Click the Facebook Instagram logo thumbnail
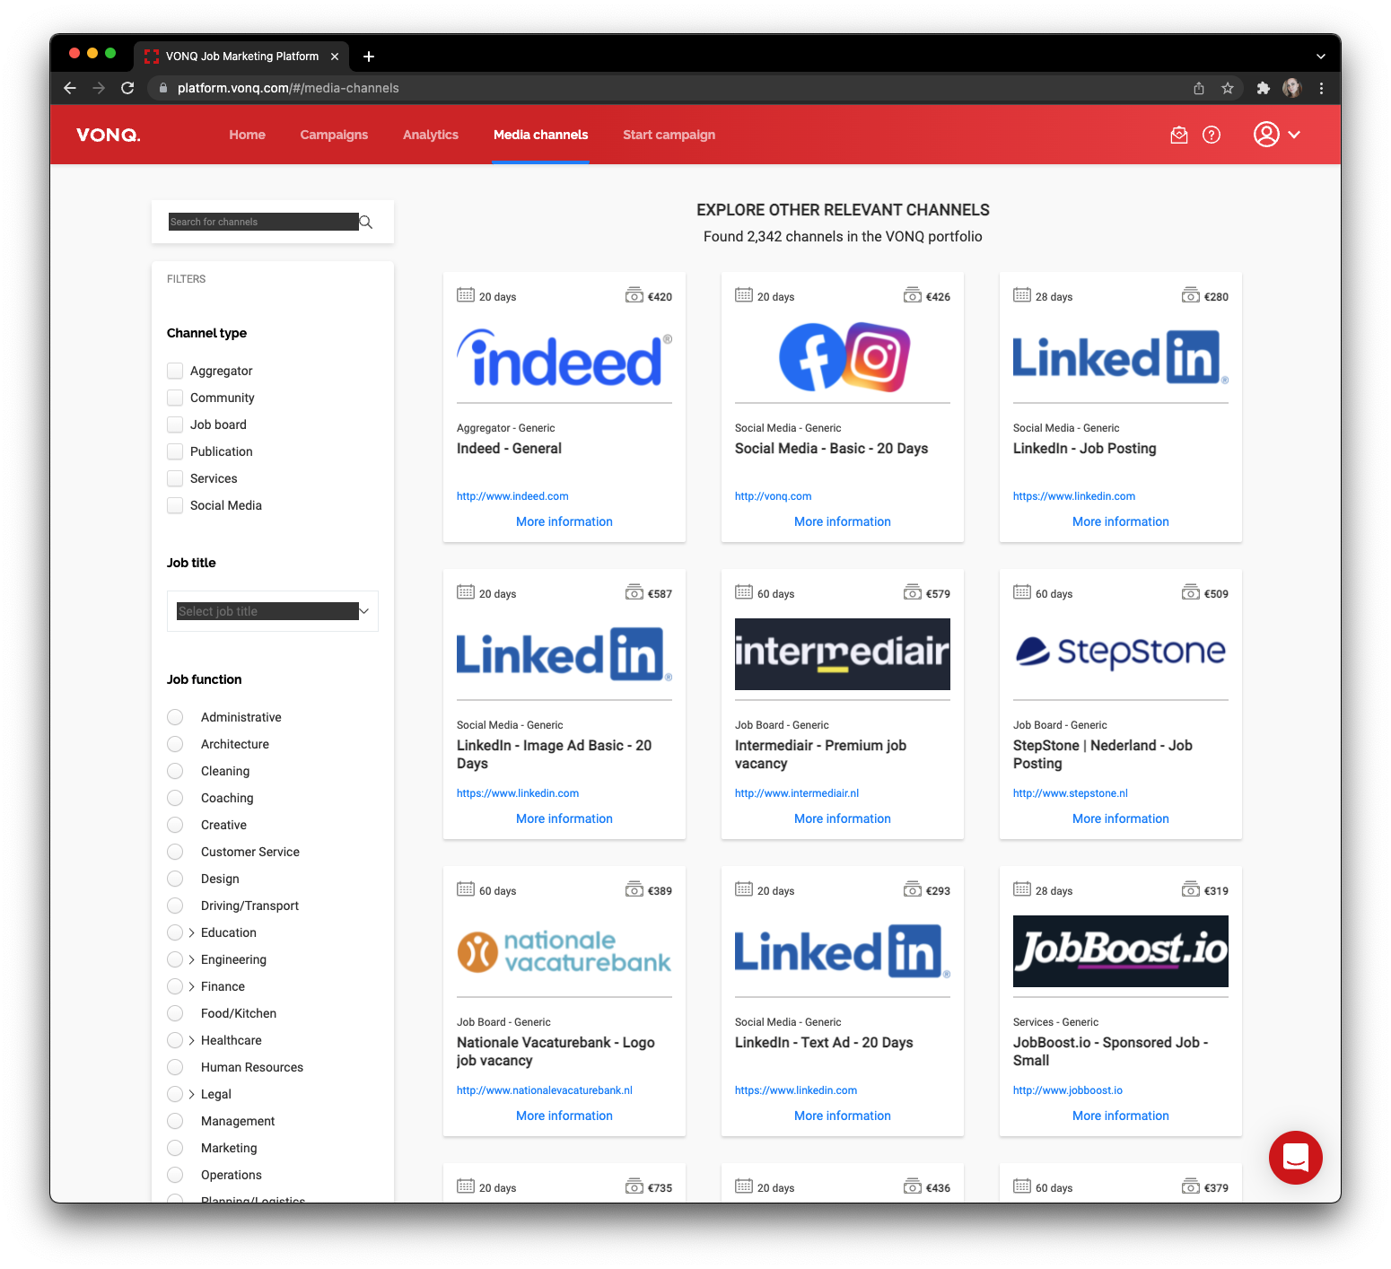This screenshot has height=1269, width=1391. tap(843, 356)
